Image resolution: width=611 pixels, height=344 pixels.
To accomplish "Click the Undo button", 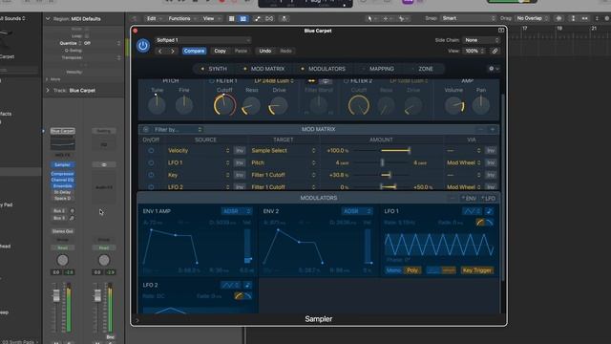I will click(265, 51).
